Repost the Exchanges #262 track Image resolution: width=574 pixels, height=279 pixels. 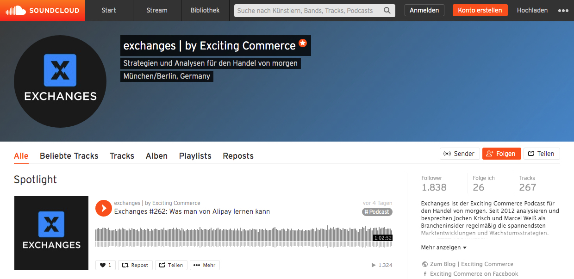135,265
